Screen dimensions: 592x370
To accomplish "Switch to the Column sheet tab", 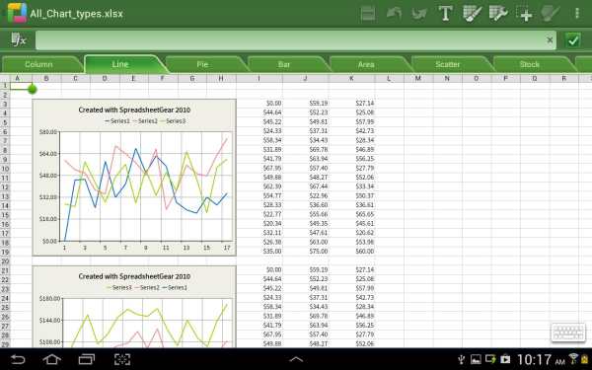I will 38,64.
